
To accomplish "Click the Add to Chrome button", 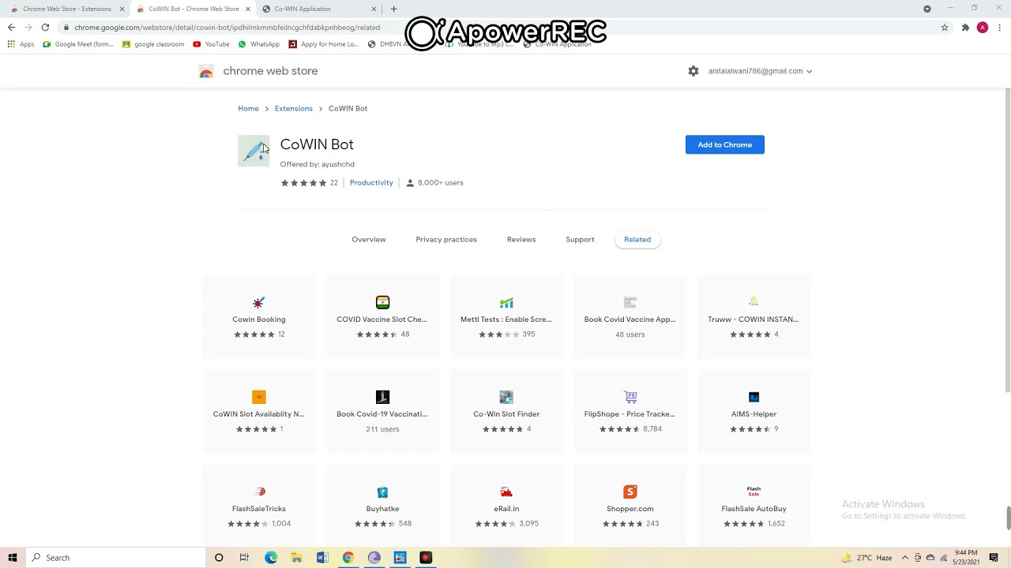I will (x=725, y=145).
